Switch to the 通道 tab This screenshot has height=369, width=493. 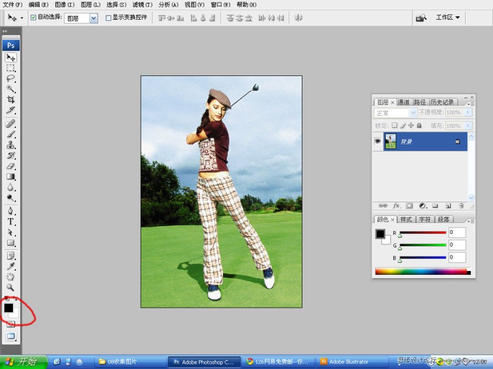404,102
